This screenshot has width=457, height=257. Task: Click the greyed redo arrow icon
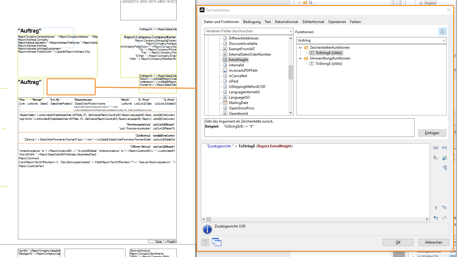[x=444, y=218]
